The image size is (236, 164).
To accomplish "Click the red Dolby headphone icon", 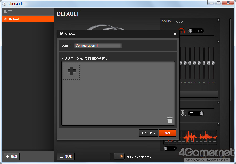I will [x=182, y=31].
